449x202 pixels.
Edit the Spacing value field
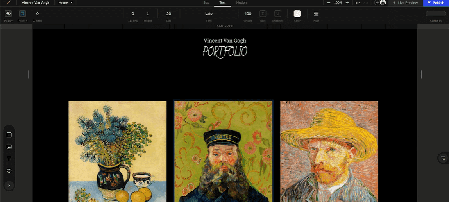[x=133, y=14]
